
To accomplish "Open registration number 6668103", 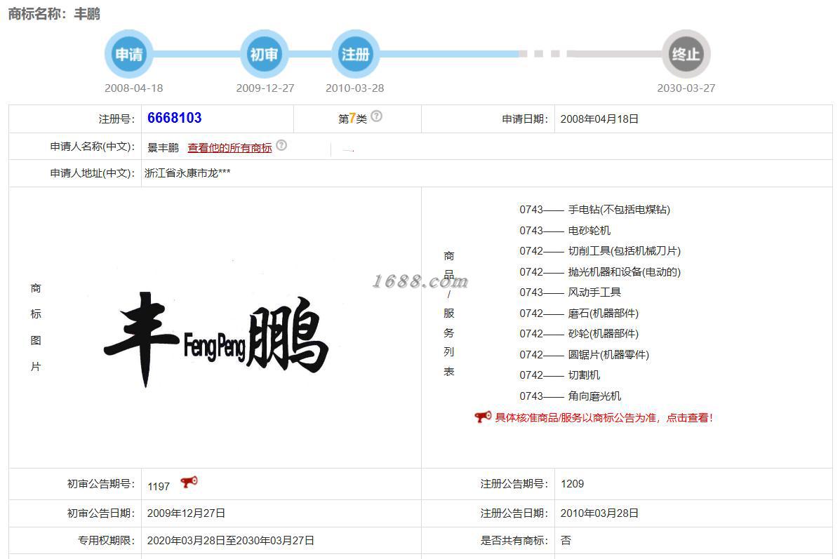I will click(175, 118).
